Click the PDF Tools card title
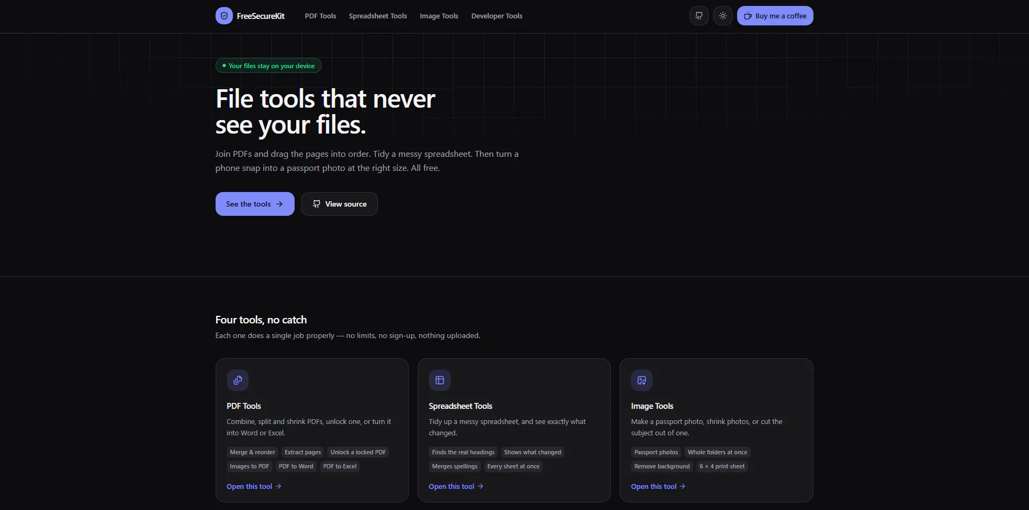This screenshot has width=1029, height=510. [244, 406]
